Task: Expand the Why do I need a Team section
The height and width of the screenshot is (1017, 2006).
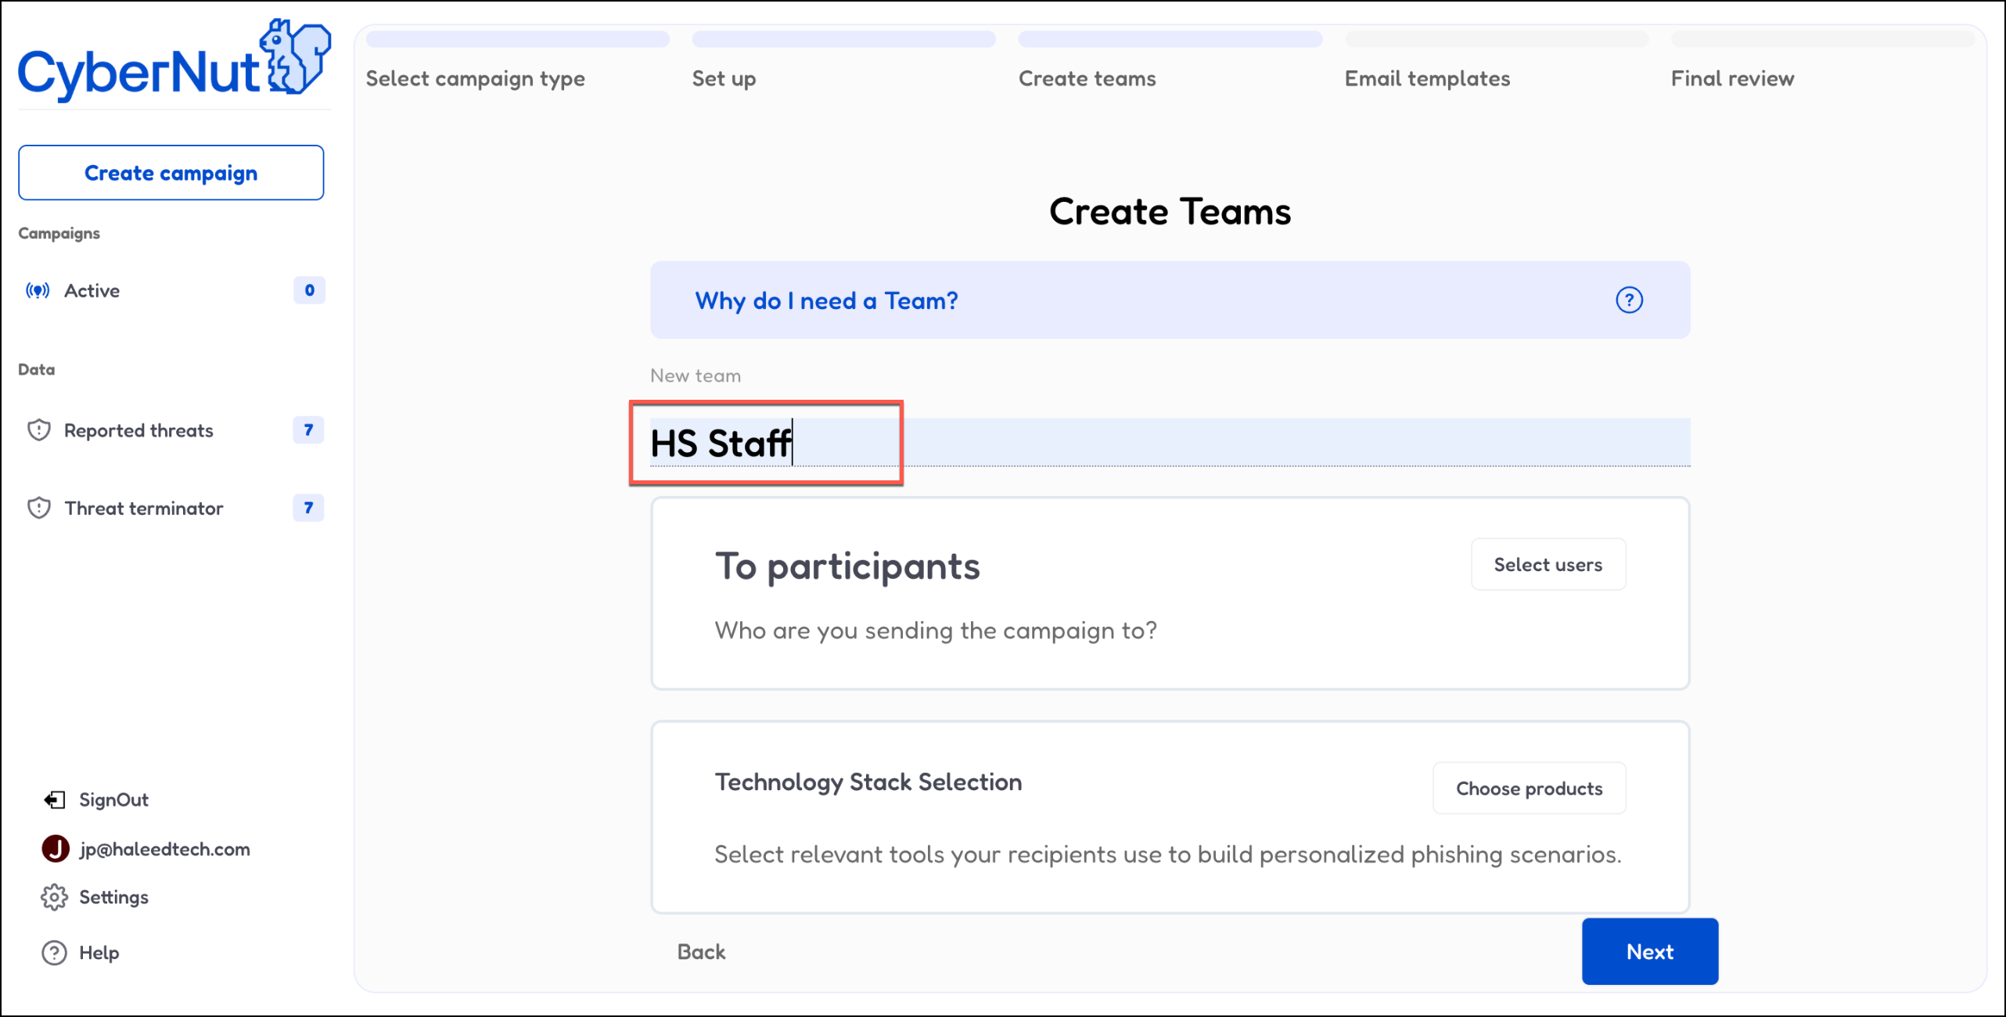Action: point(826,301)
